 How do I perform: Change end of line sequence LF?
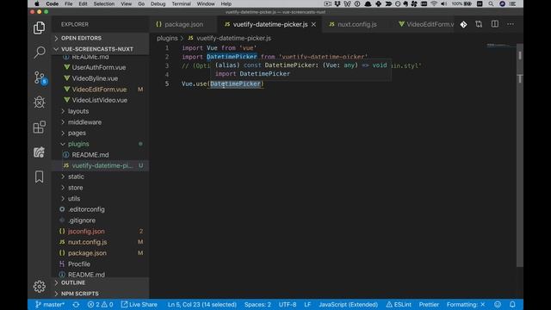pyautogui.click(x=307, y=304)
